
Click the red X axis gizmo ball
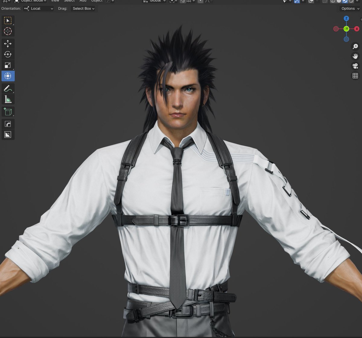(357, 29)
